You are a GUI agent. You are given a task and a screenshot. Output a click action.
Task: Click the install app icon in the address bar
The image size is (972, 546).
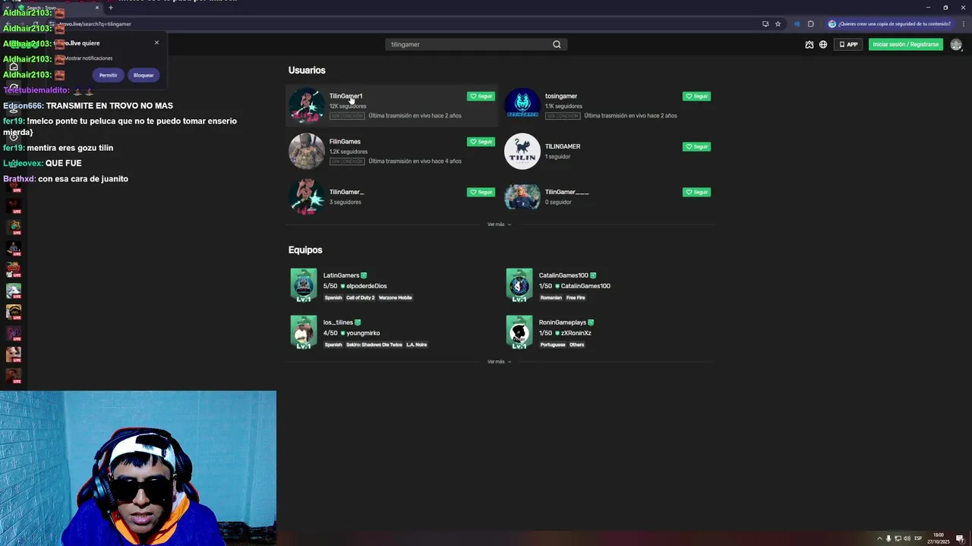click(x=765, y=24)
